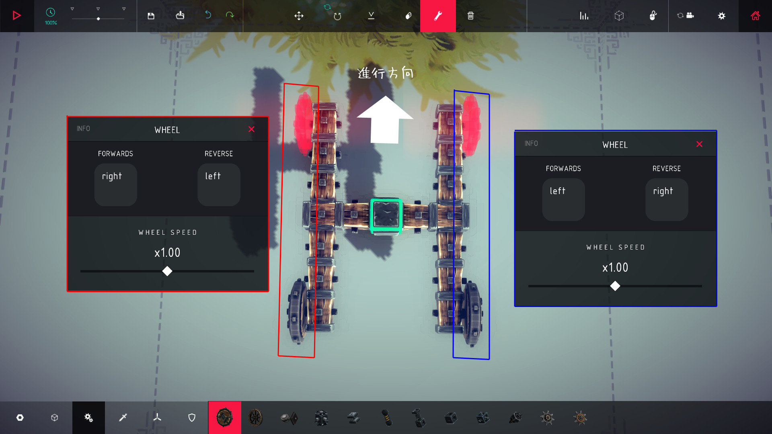Viewport: 772px width, 434px height.
Task: Switch to the weapons sword category tab
Action: pos(123,418)
